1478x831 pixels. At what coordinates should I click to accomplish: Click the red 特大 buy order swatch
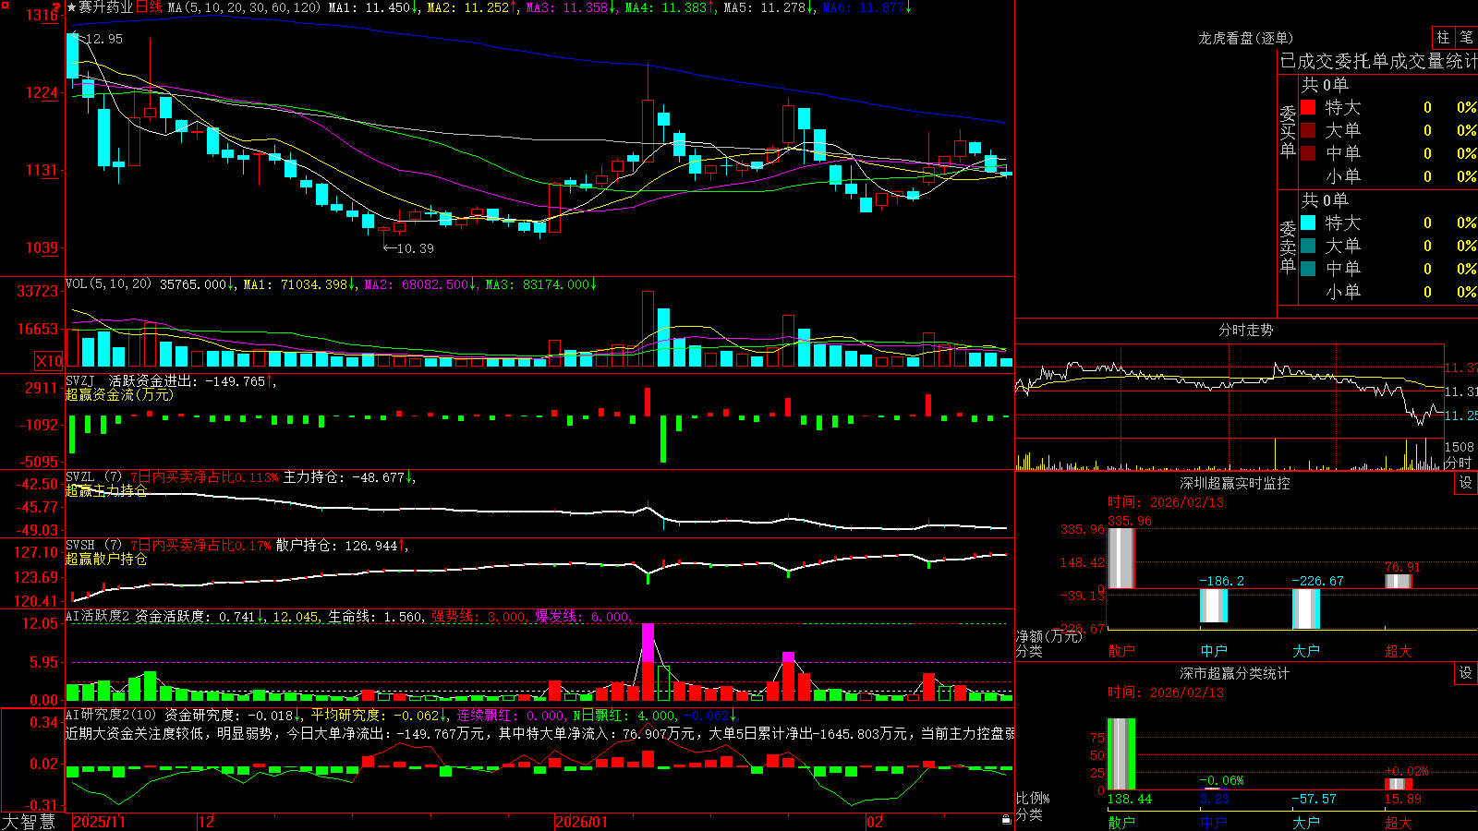(x=1308, y=107)
